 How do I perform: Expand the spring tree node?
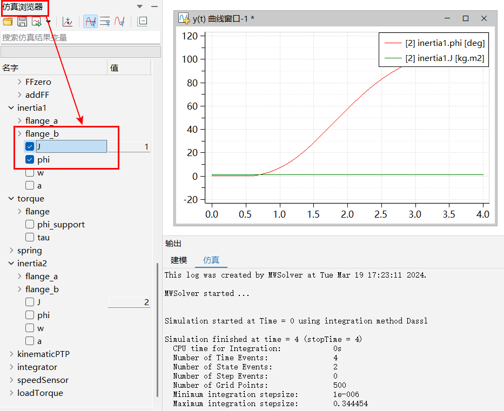coord(11,250)
